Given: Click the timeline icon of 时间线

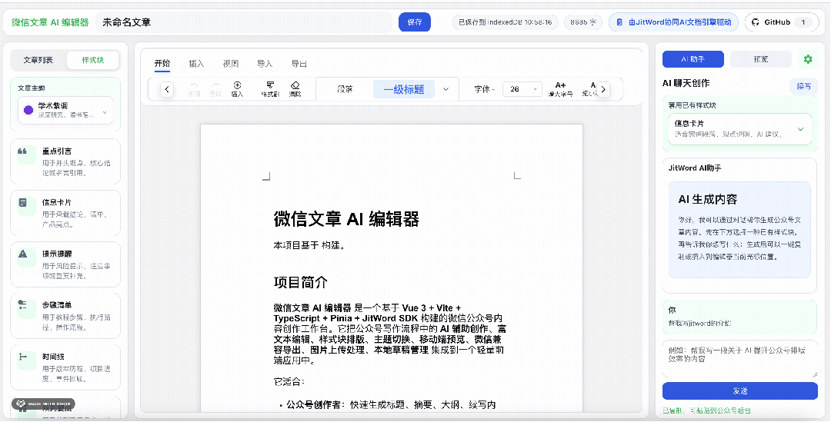Looking at the screenshot, I should [x=23, y=357].
